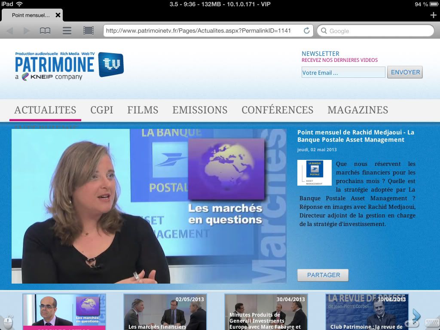Open the Club Patrimoine revue de presse thumbnail
The height and width of the screenshot is (330, 440).
367,312
